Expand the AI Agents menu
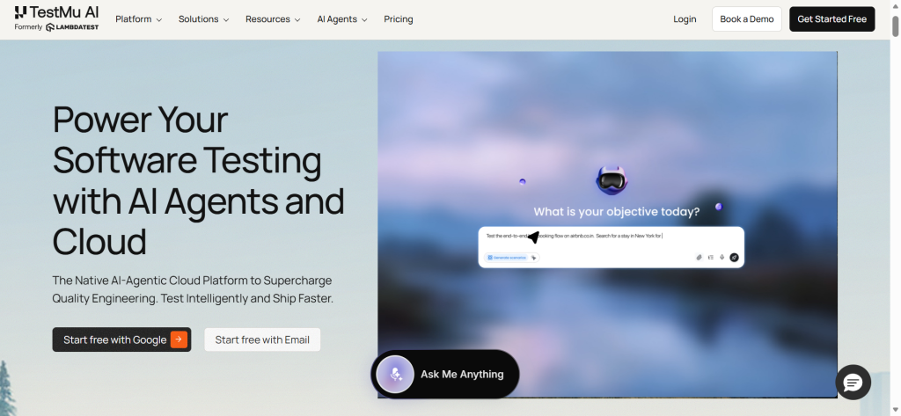 pos(342,19)
